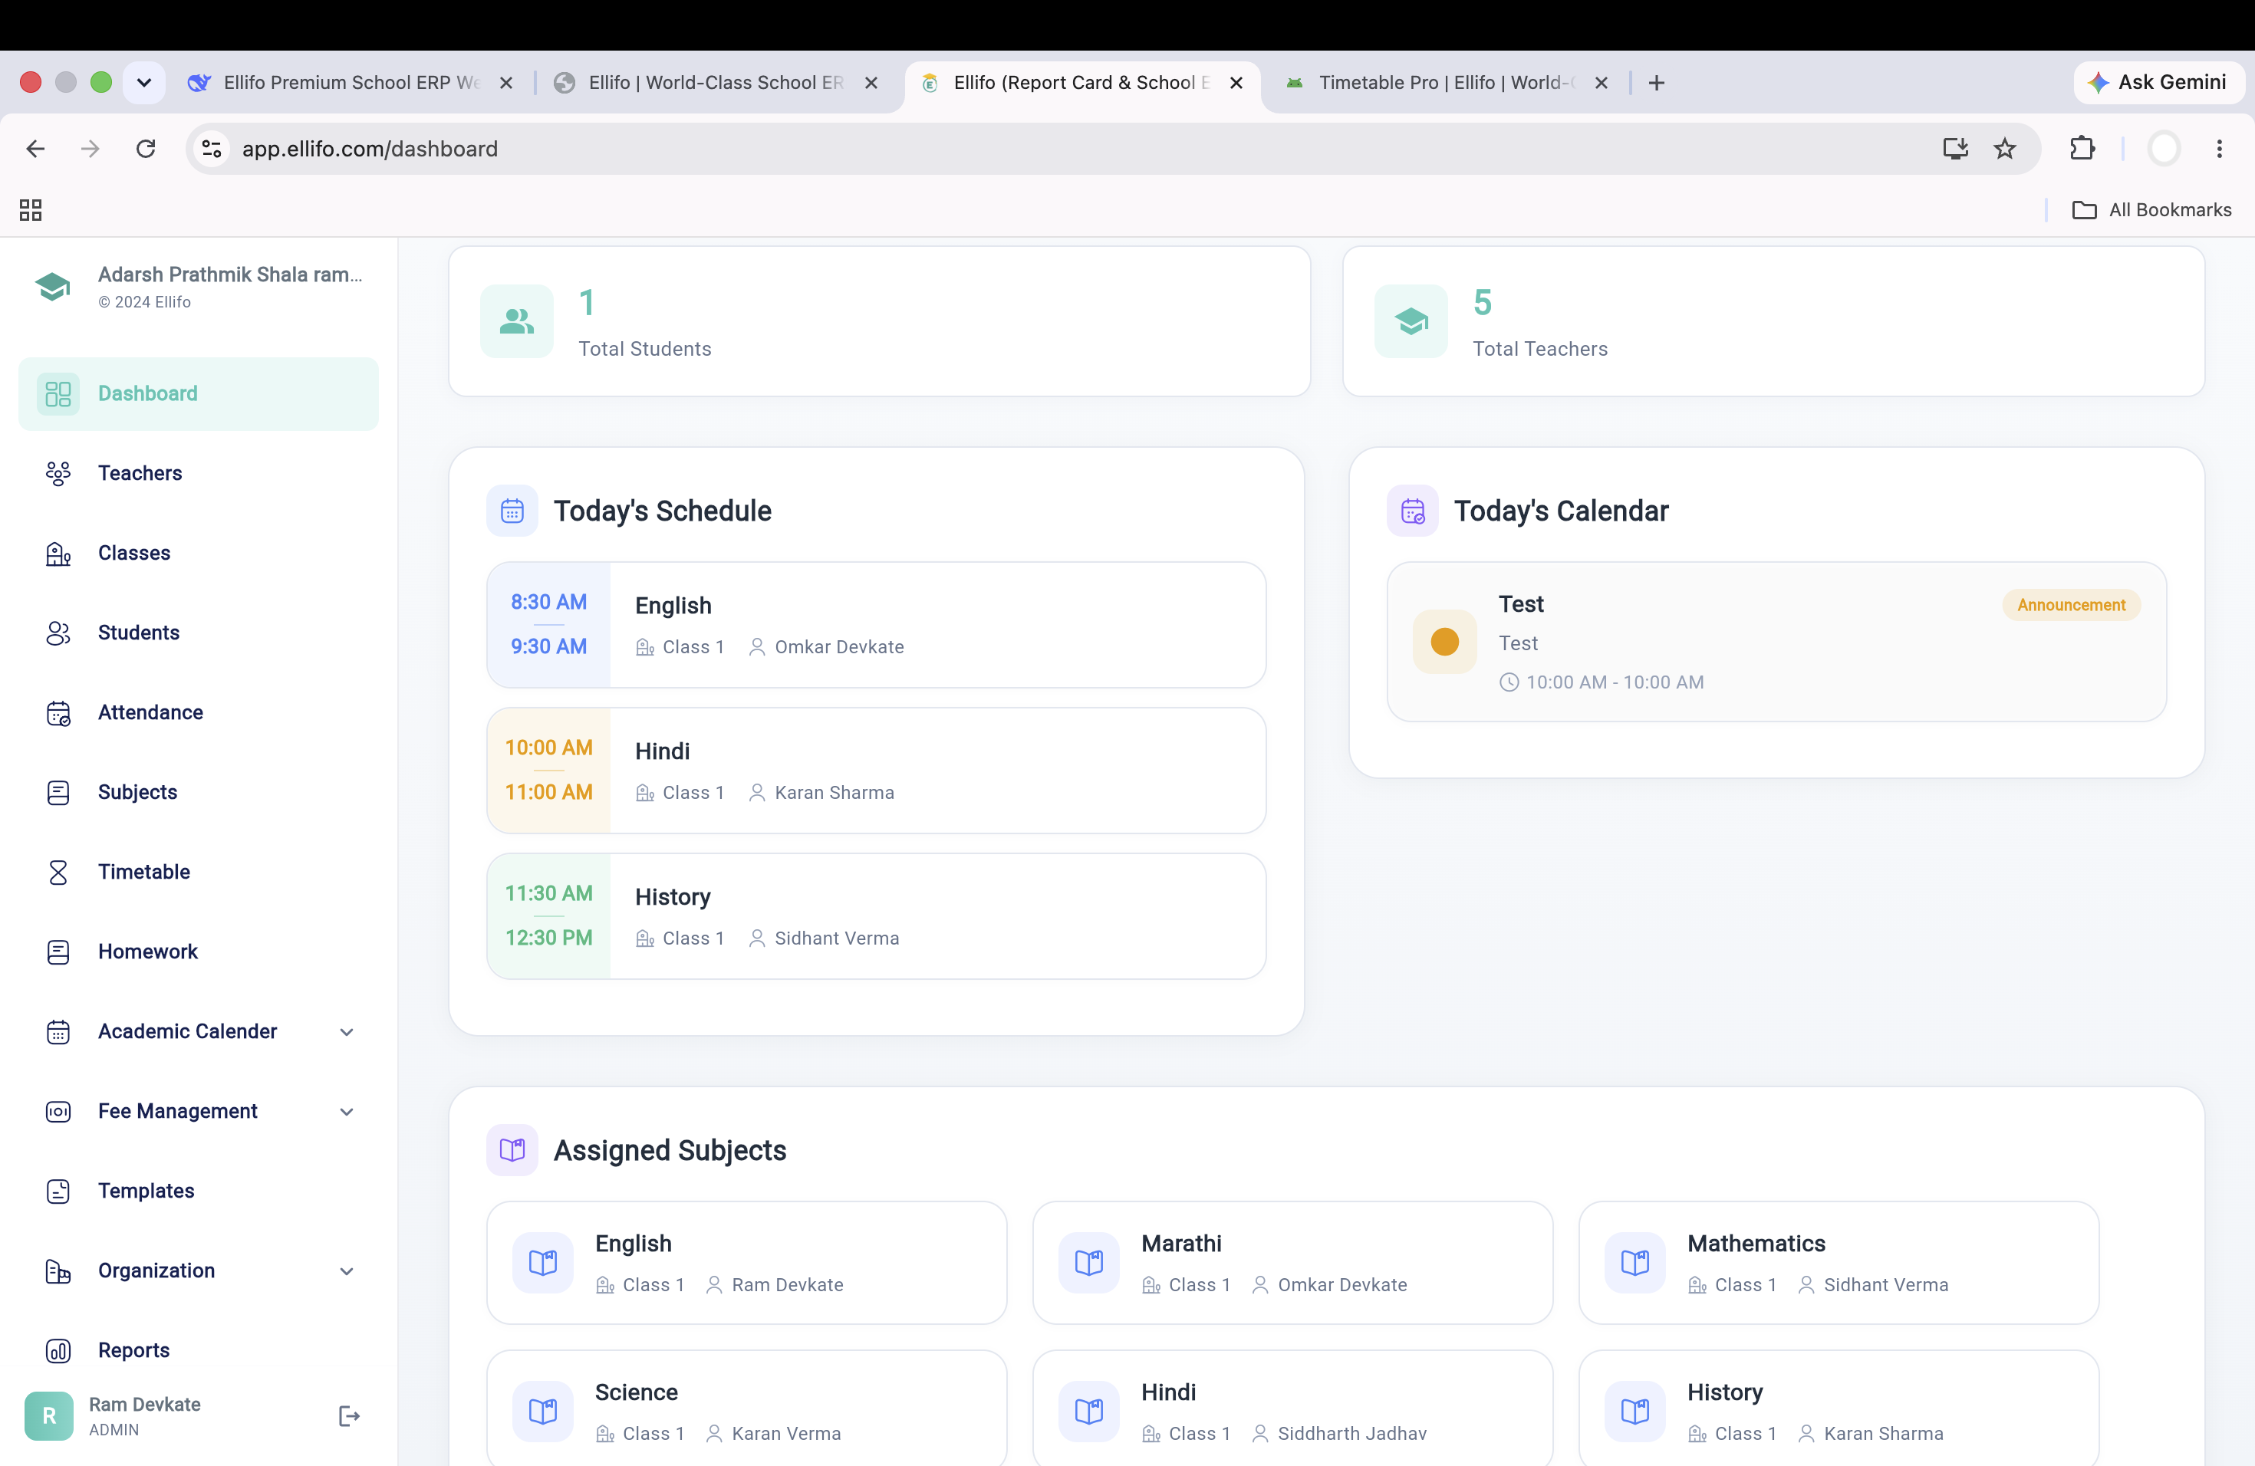Open the browser extensions puzzle icon
This screenshot has width=2255, height=1466.
pyautogui.click(x=2082, y=149)
